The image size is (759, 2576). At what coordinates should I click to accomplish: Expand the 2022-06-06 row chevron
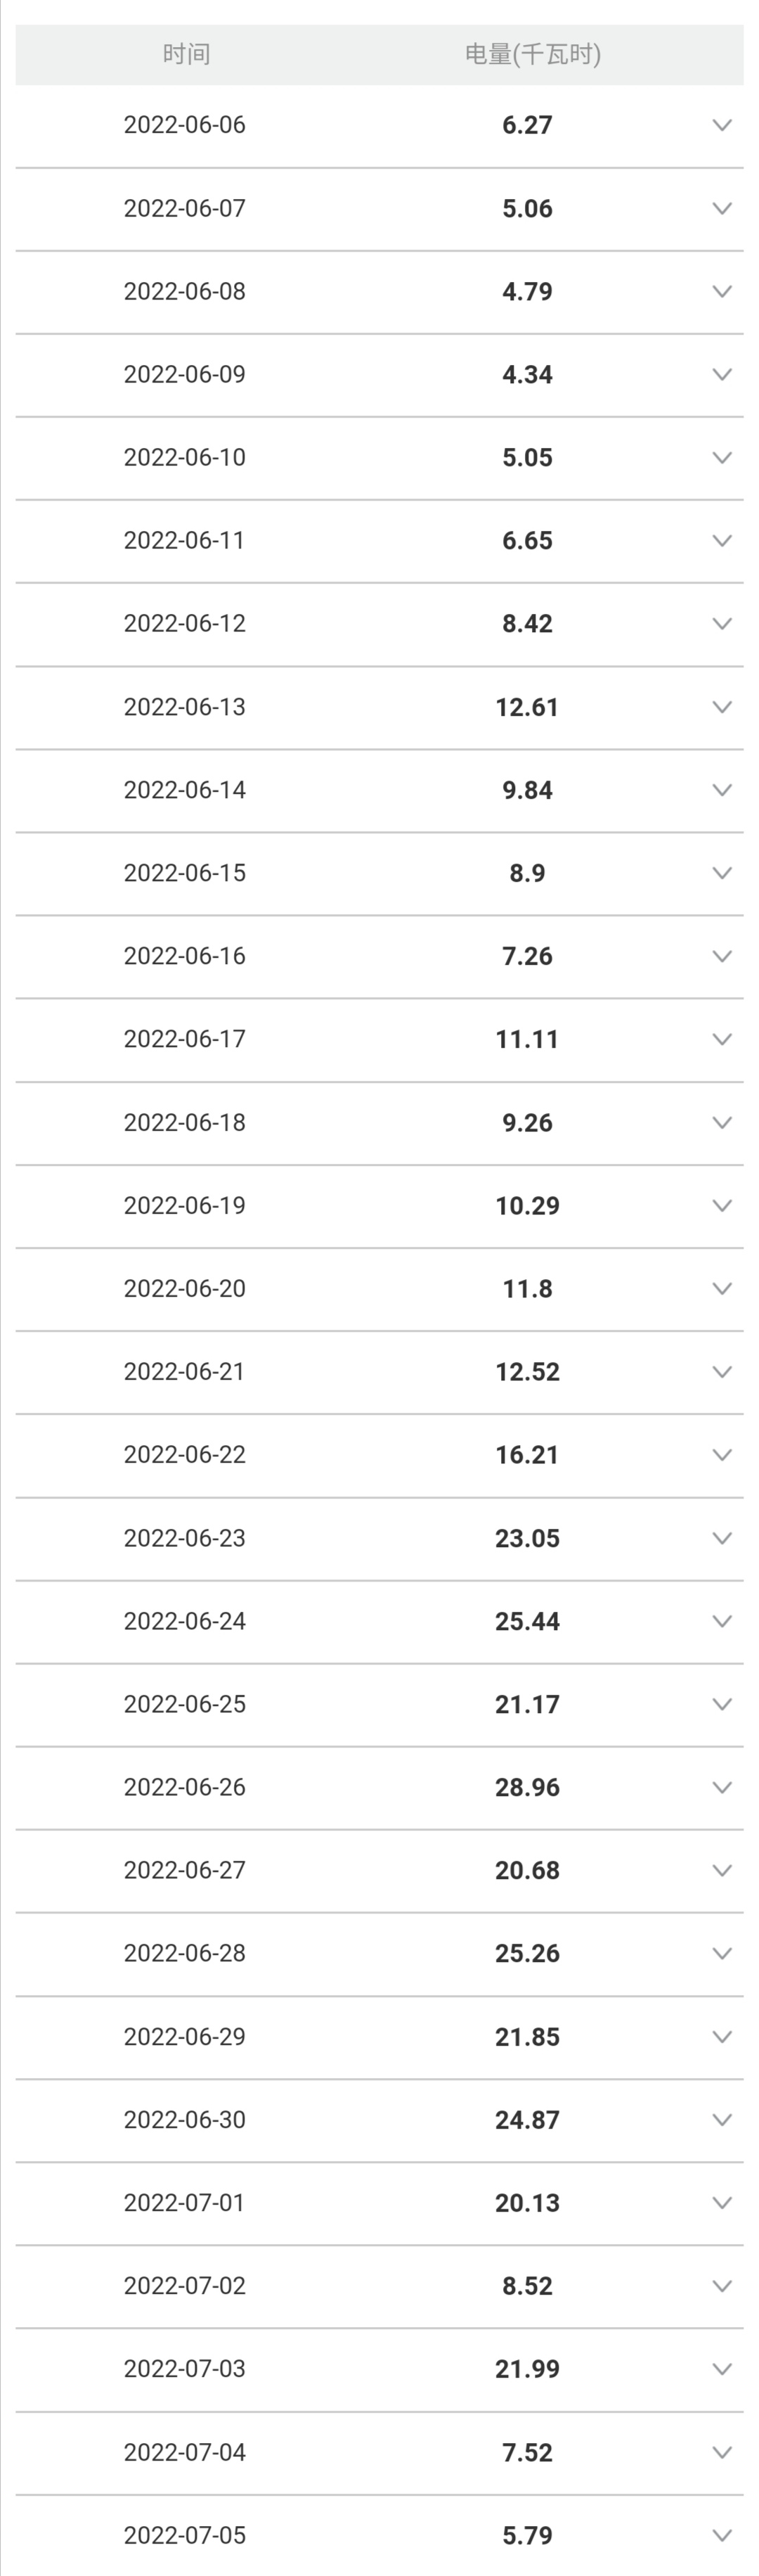pyautogui.click(x=722, y=125)
